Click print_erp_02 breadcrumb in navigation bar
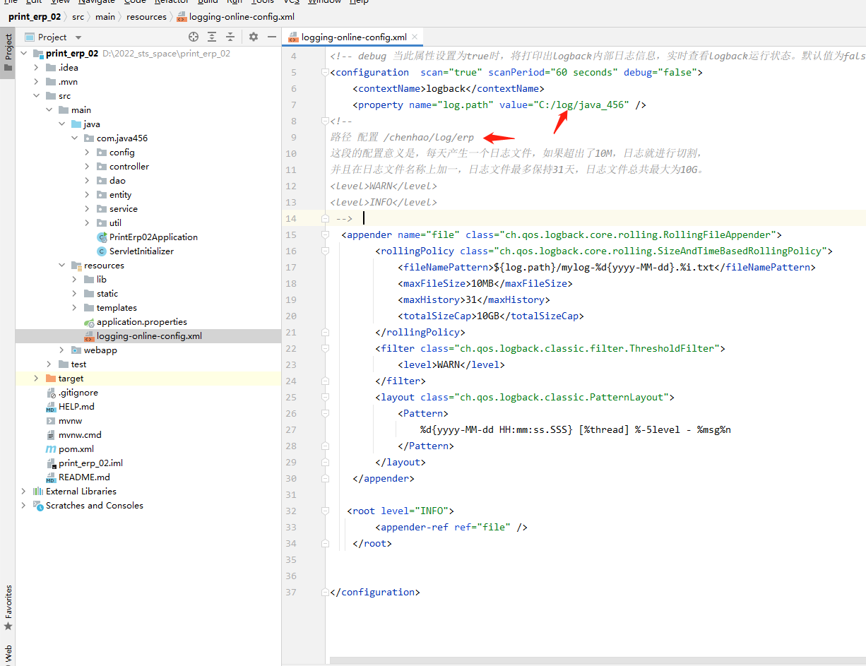This screenshot has width=866, height=666. coord(35,16)
